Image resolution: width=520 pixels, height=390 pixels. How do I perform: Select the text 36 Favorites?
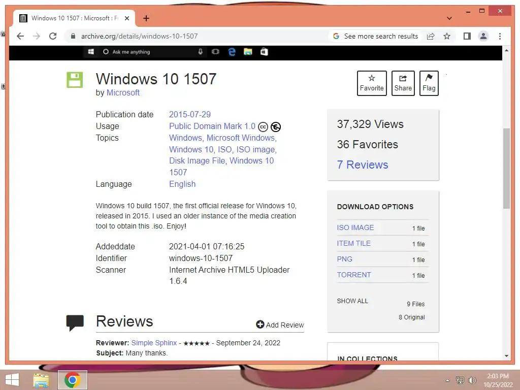click(x=368, y=144)
